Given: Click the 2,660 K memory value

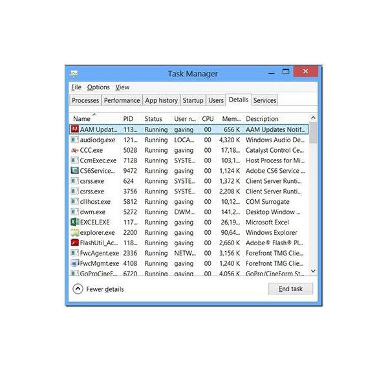Looking at the screenshot, I should pyautogui.click(x=230, y=243).
